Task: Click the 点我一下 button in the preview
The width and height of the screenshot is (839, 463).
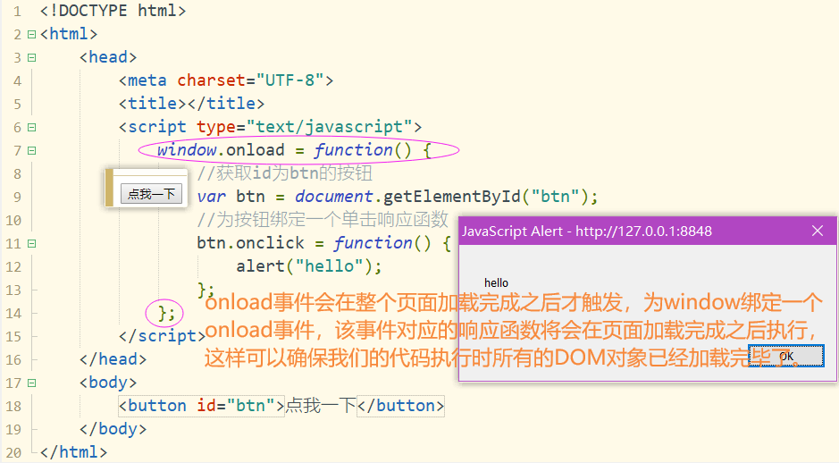Action: coord(151,194)
